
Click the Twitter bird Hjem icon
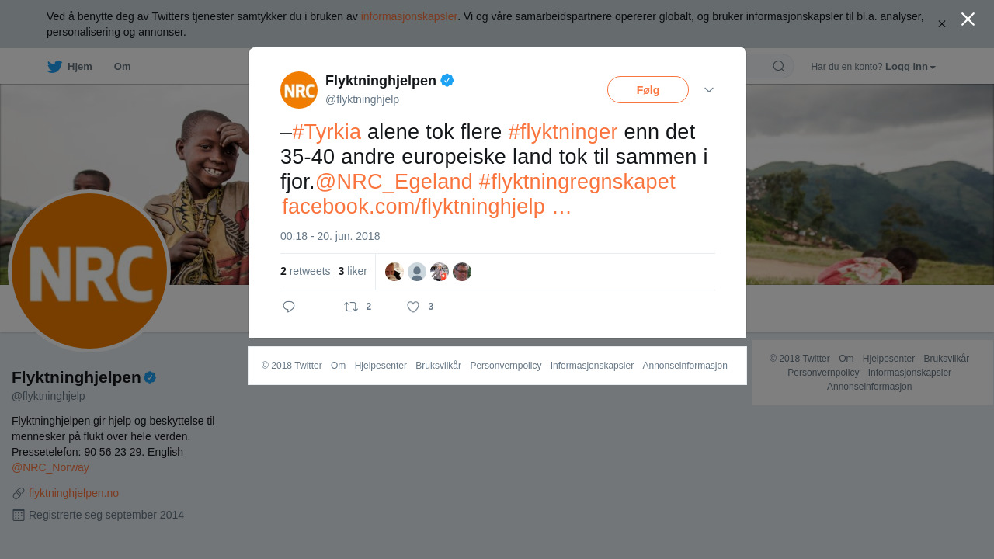(54, 67)
